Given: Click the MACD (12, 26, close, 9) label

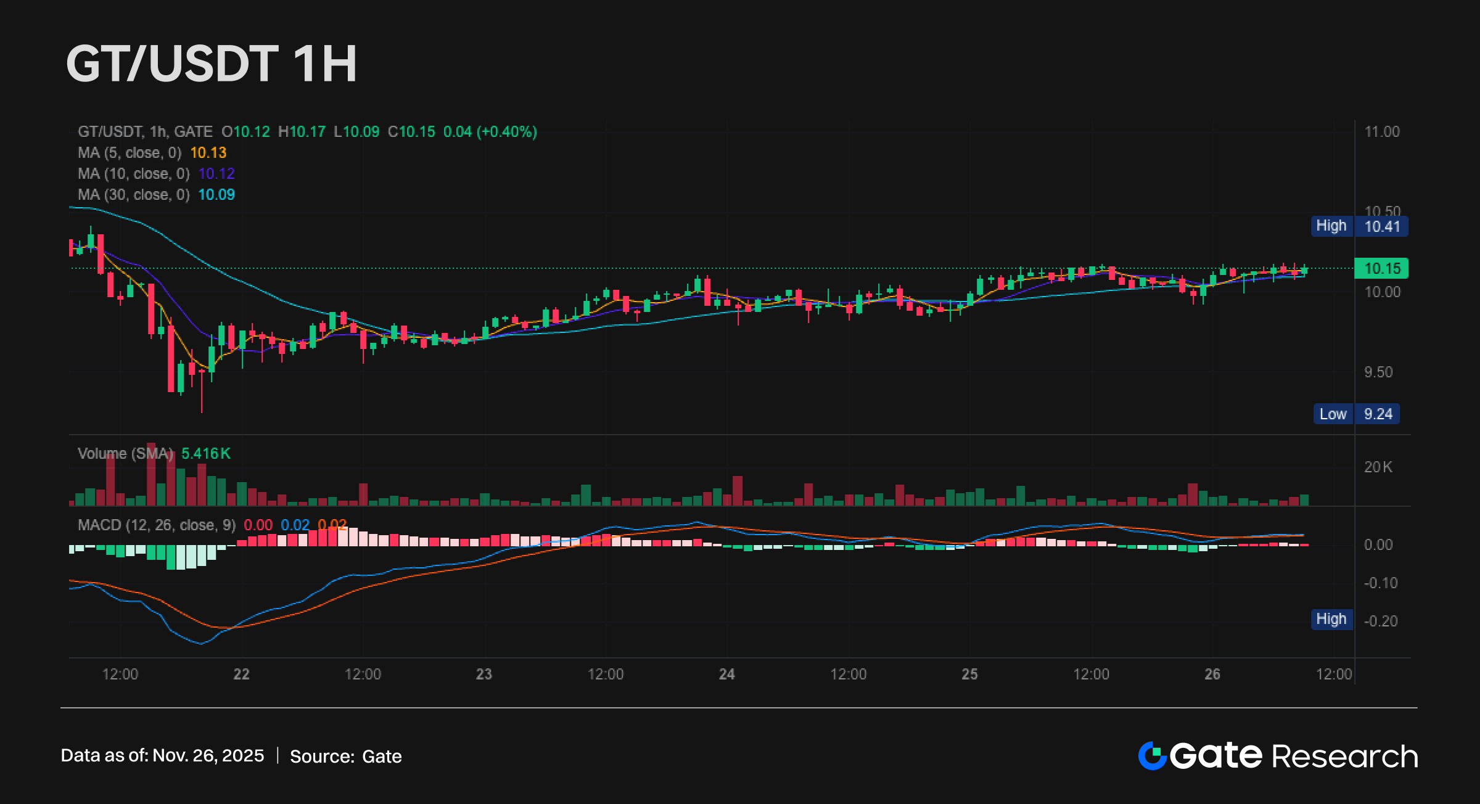Looking at the screenshot, I should click(x=157, y=525).
